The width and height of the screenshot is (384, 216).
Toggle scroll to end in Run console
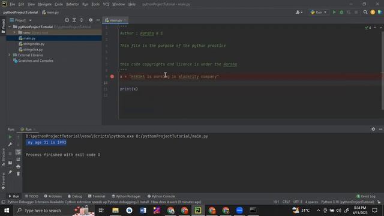click(x=18, y=159)
